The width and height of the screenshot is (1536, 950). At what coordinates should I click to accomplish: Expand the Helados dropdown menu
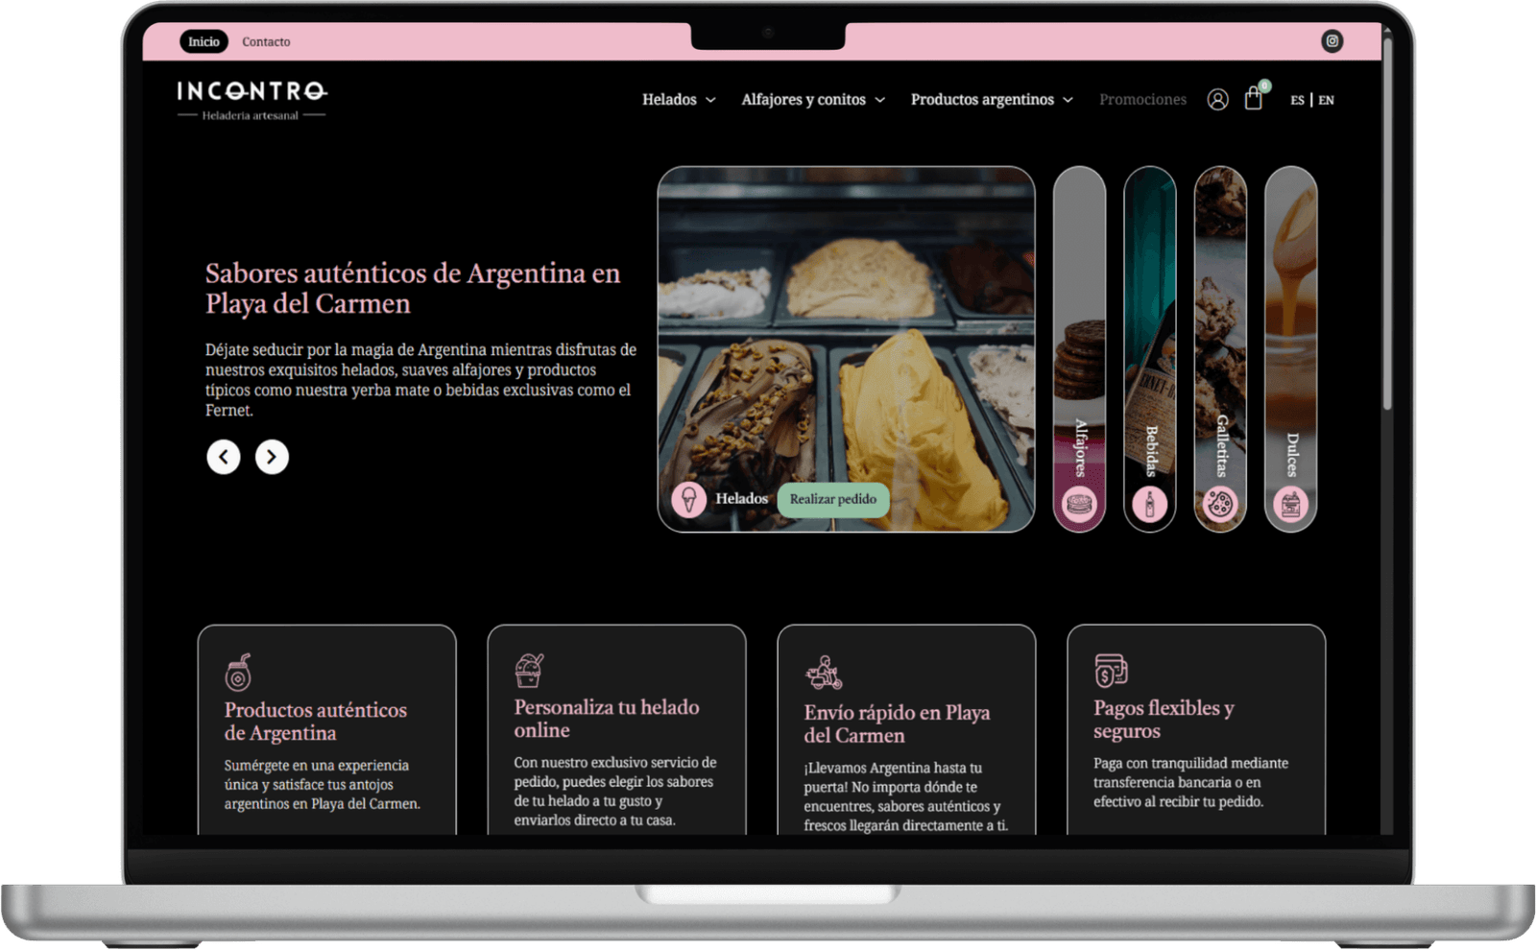pyautogui.click(x=679, y=100)
